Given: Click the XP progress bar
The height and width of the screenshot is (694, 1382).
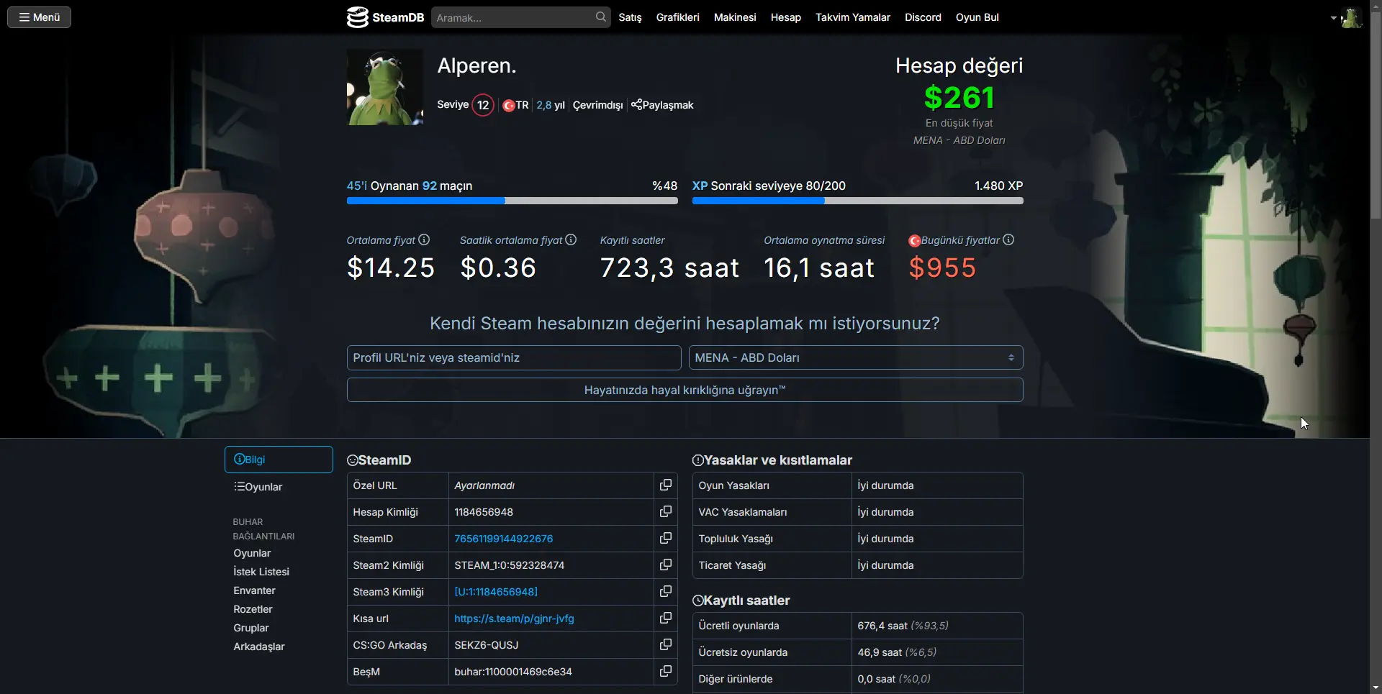Looking at the screenshot, I should [x=857, y=201].
